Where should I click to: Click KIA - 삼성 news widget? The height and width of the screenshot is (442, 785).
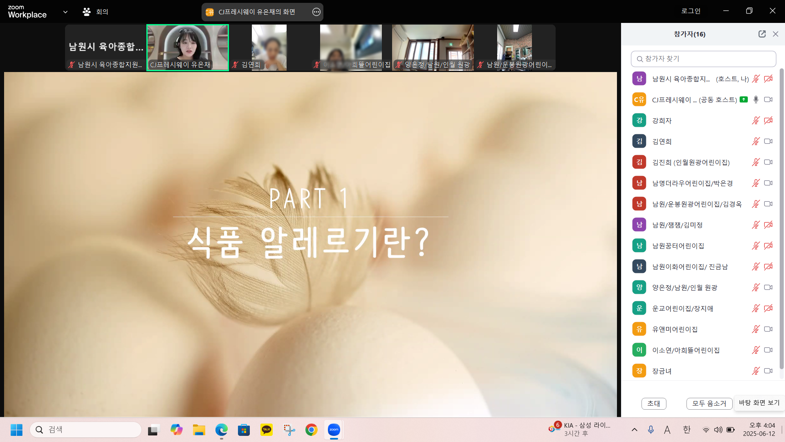pos(580,429)
